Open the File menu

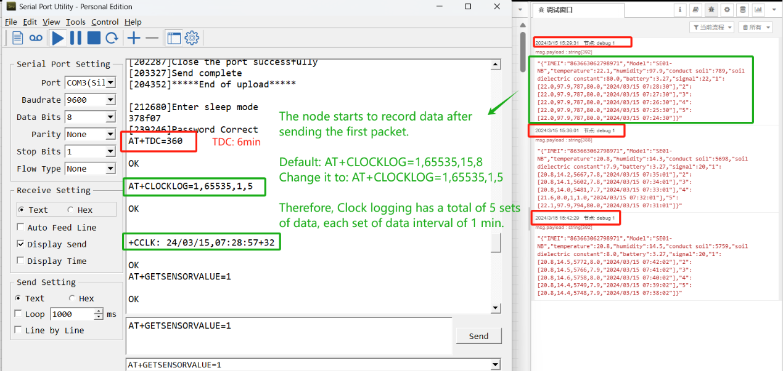(11, 22)
